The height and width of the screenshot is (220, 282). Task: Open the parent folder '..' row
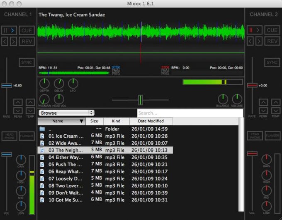click(105, 129)
